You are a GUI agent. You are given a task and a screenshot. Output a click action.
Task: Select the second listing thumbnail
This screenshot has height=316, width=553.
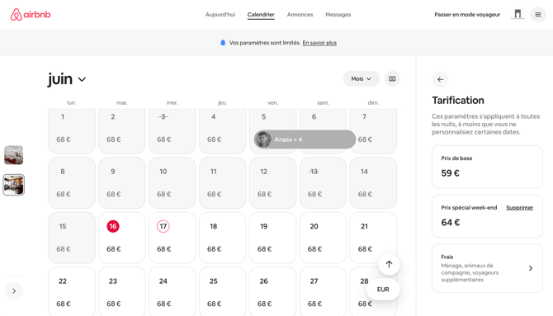coord(14,185)
